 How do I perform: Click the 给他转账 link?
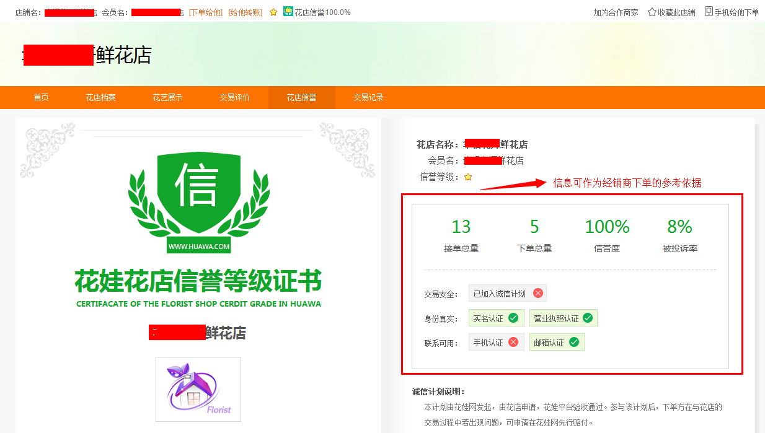click(245, 12)
